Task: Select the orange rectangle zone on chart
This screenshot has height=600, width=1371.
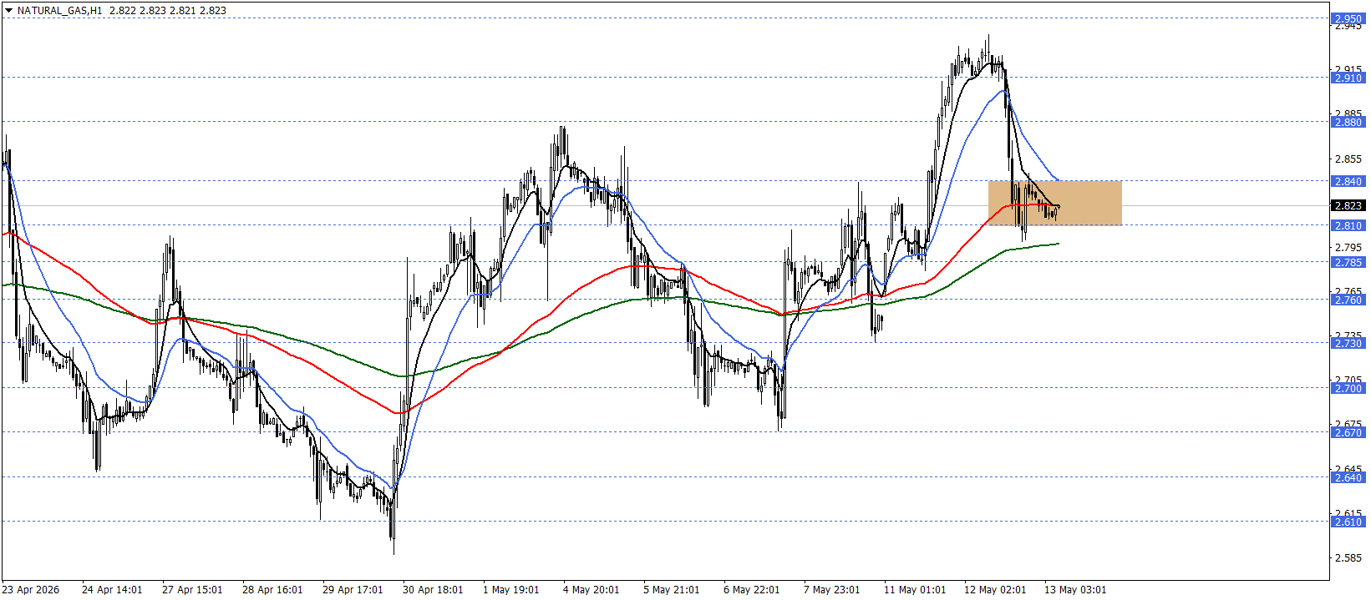Action: [1054, 203]
